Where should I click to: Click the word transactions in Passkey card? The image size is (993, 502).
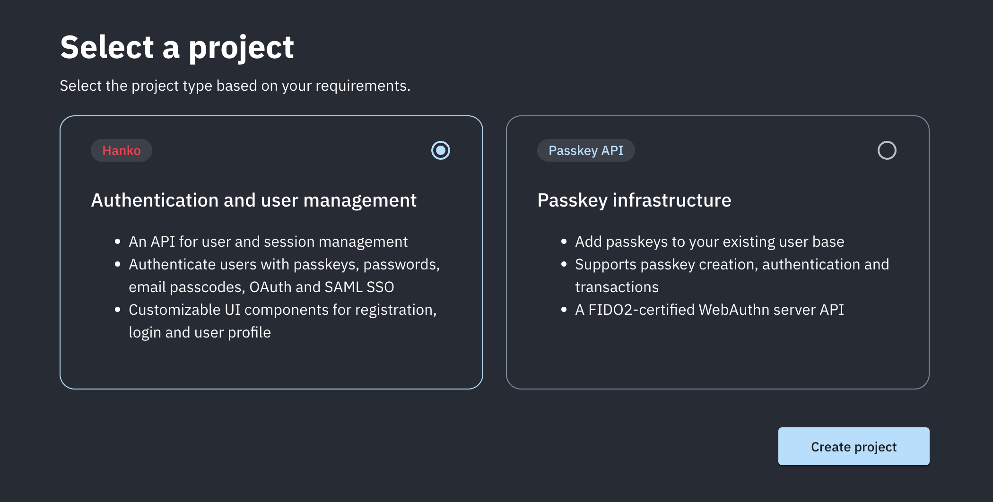tap(617, 287)
